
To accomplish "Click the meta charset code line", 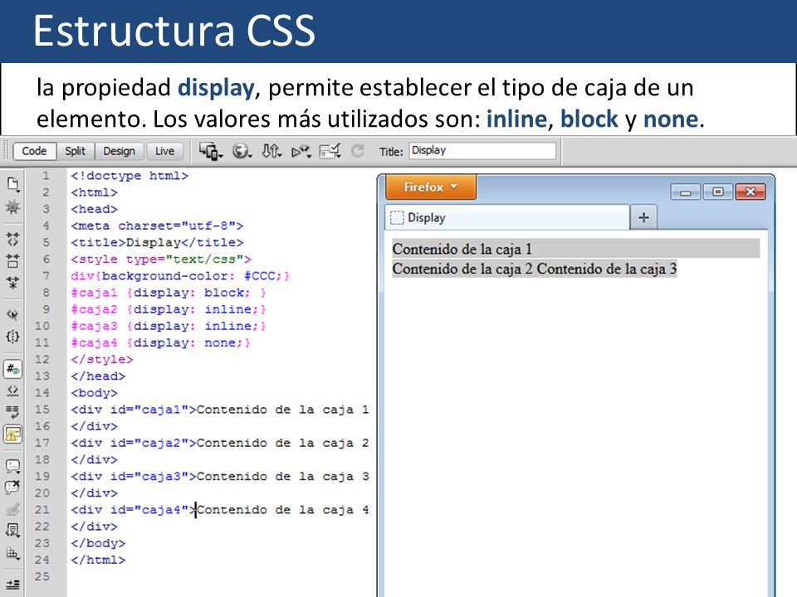I will [157, 226].
